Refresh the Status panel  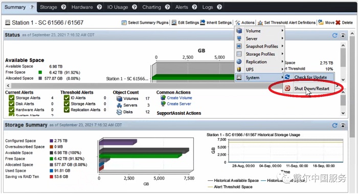click(x=335, y=35)
